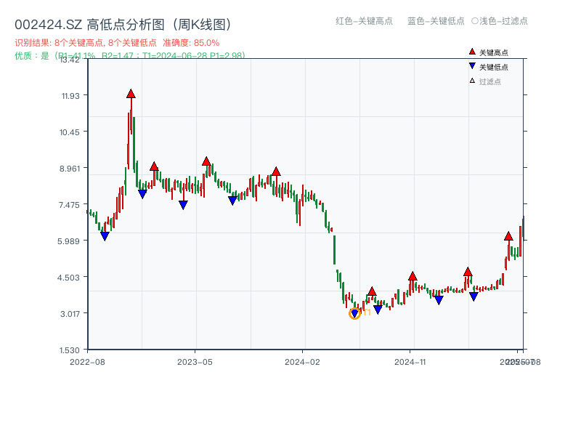Click the 3.017 y-axis price label
Screen dimensions: 581x436
74,313
